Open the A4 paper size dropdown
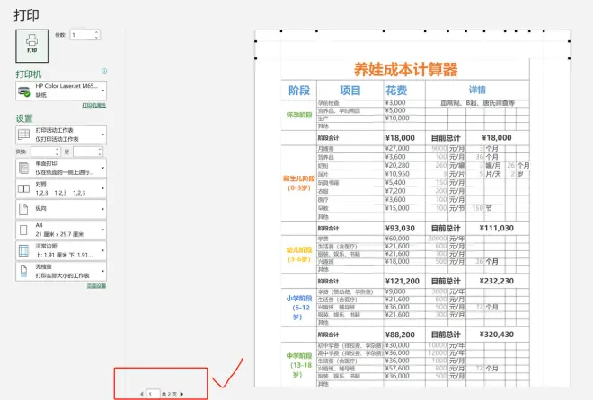The image size is (593, 400). [x=61, y=230]
